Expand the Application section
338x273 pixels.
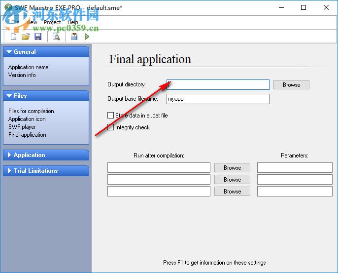(x=46, y=155)
